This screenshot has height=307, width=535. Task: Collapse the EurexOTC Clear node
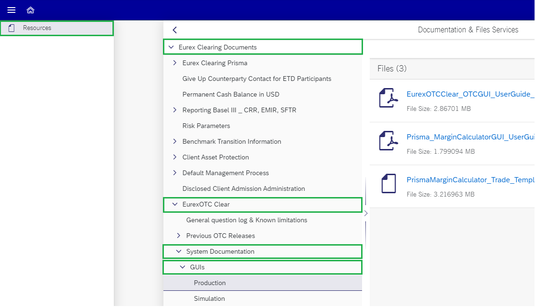click(175, 204)
